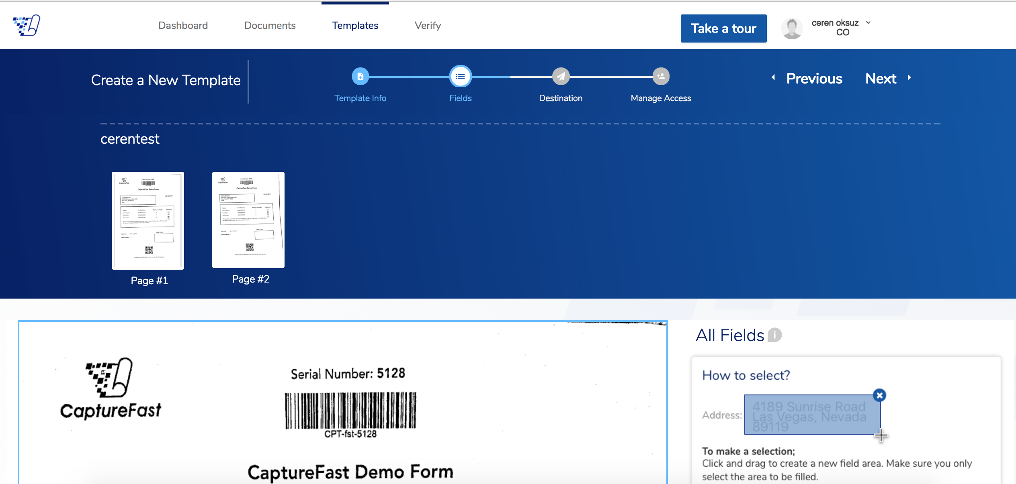The height and width of the screenshot is (484, 1016).
Task: Click the user avatar picture
Action: [x=792, y=28]
